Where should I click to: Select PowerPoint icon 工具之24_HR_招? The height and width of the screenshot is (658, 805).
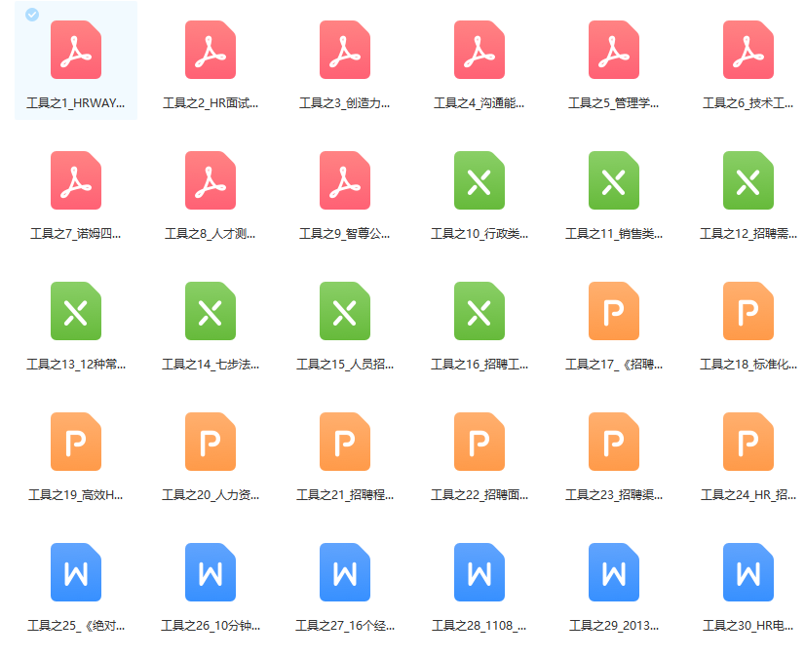click(748, 442)
